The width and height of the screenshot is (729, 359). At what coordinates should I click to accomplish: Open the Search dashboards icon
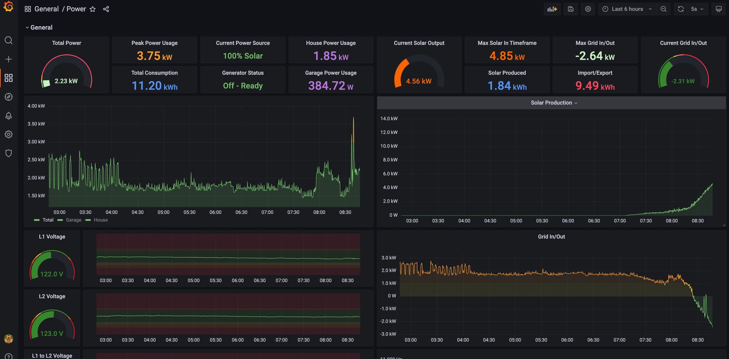click(x=9, y=41)
